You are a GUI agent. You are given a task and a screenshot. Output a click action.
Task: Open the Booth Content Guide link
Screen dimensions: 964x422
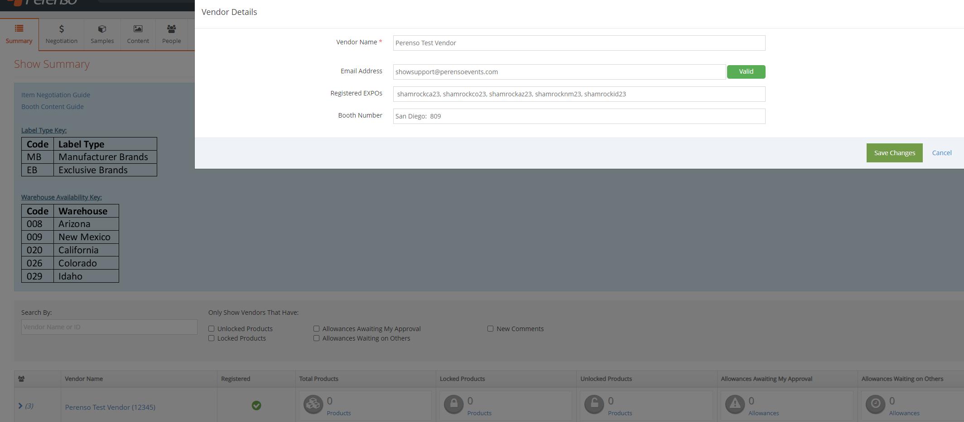point(53,107)
